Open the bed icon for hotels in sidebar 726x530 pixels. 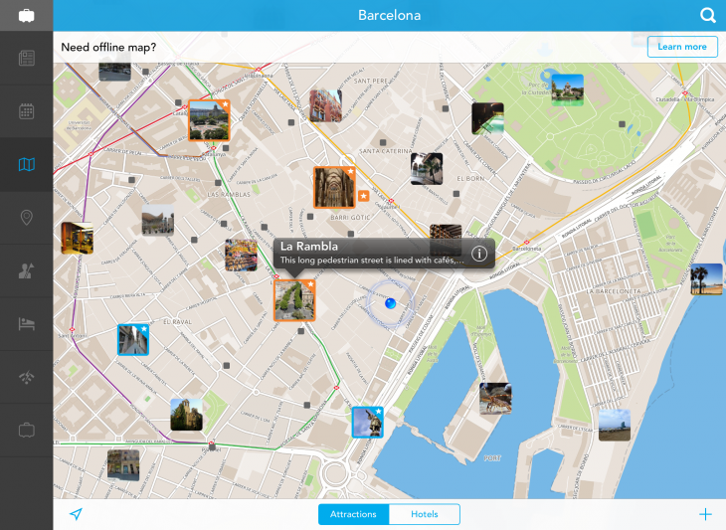(26, 324)
